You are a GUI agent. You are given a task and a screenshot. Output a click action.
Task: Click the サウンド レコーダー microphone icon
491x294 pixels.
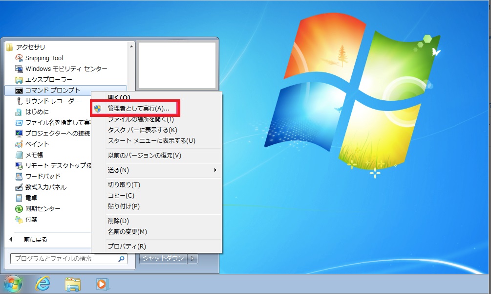tap(19, 101)
